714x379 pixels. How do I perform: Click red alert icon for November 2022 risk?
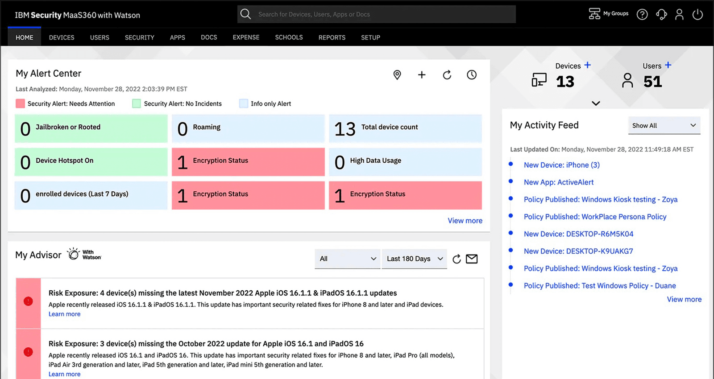pyautogui.click(x=28, y=301)
